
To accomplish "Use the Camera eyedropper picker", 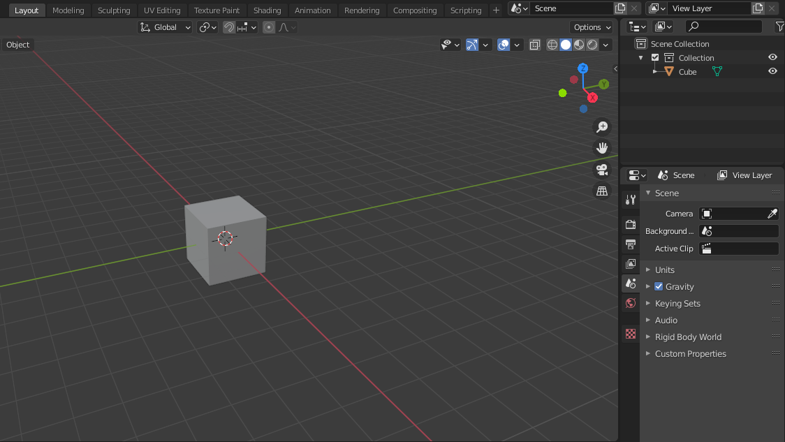I will (x=772, y=214).
